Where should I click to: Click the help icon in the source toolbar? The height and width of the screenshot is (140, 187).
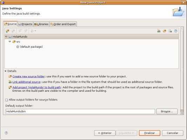(x=176, y=31)
